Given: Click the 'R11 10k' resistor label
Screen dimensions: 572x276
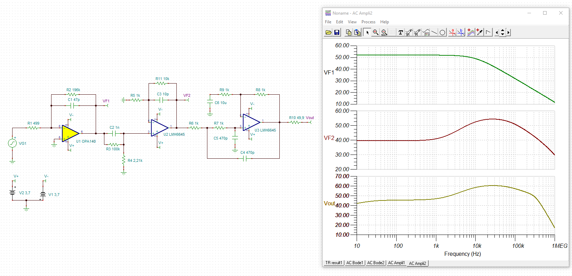Looking at the screenshot, I should click(162, 79).
